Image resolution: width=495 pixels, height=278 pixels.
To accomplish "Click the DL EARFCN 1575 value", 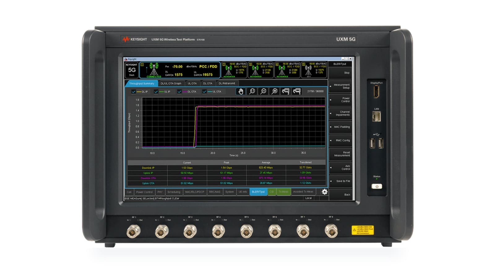I will coord(179,75).
